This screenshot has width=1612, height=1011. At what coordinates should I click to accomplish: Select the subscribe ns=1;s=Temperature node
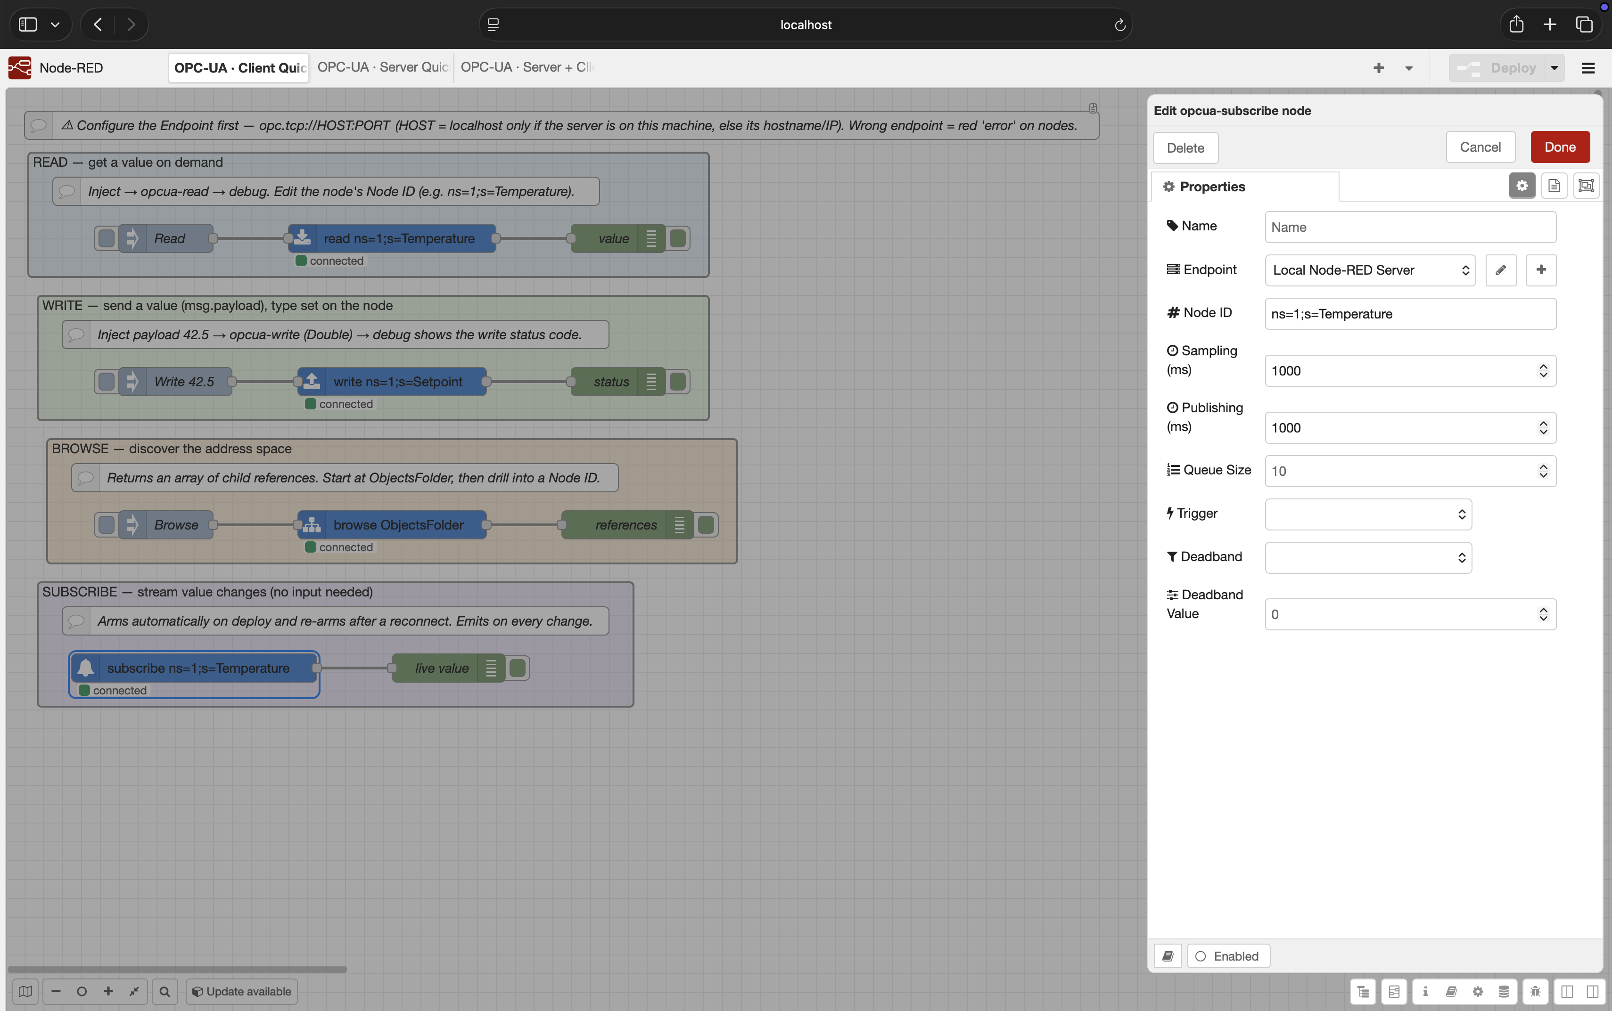(194, 668)
